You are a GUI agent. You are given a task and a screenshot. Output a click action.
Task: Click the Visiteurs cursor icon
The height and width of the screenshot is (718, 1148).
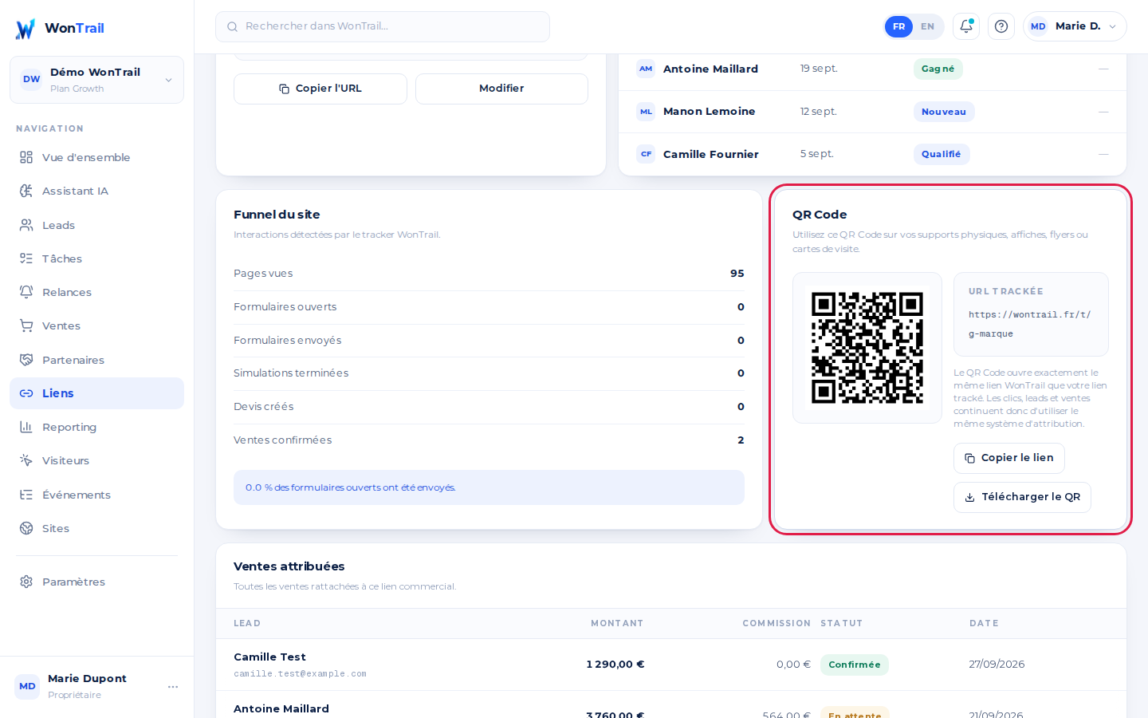[26, 460]
